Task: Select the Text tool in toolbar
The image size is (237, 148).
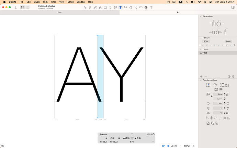Action: [x=120, y=7]
